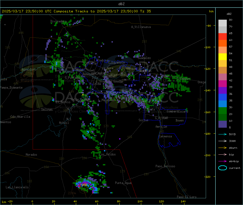The image size is (243, 205).
Task: Select the magenta 39-42 dBZ swatch
Action: 222,84
